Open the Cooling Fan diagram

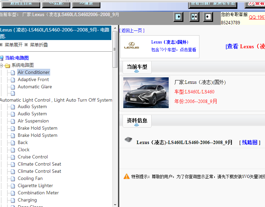30,178
